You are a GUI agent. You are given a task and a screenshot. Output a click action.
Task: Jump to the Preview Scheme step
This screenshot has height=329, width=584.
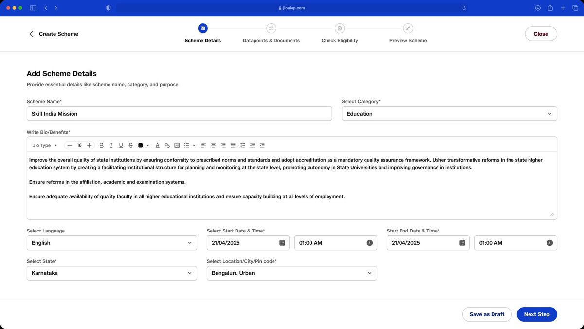click(x=408, y=33)
